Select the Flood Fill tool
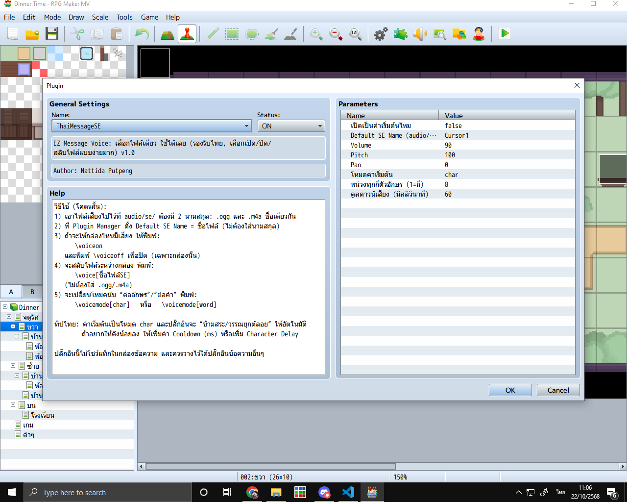 click(x=271, y=34)
